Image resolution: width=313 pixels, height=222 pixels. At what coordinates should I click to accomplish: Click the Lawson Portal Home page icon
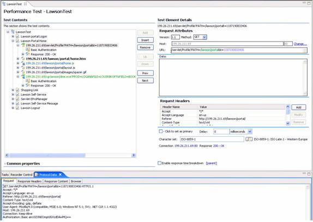[x=17, y=41]
